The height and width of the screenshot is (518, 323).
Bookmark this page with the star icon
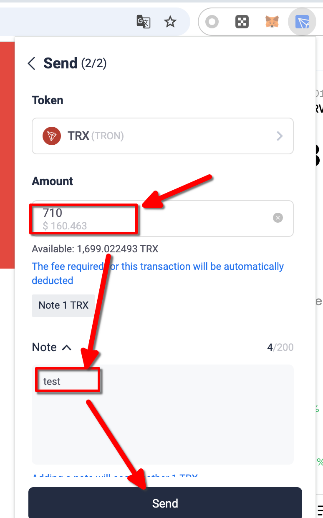pos(170,22)
